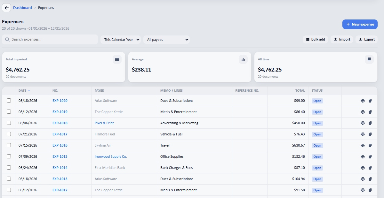
Task: Print expense EXP-1015
Action: [x=363, y=157]
